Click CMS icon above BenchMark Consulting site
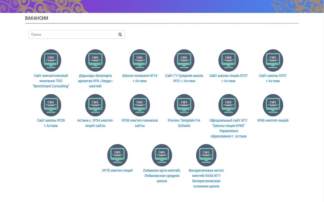The height and width of the screenshot is (202, 324). (x=51, y=60)
